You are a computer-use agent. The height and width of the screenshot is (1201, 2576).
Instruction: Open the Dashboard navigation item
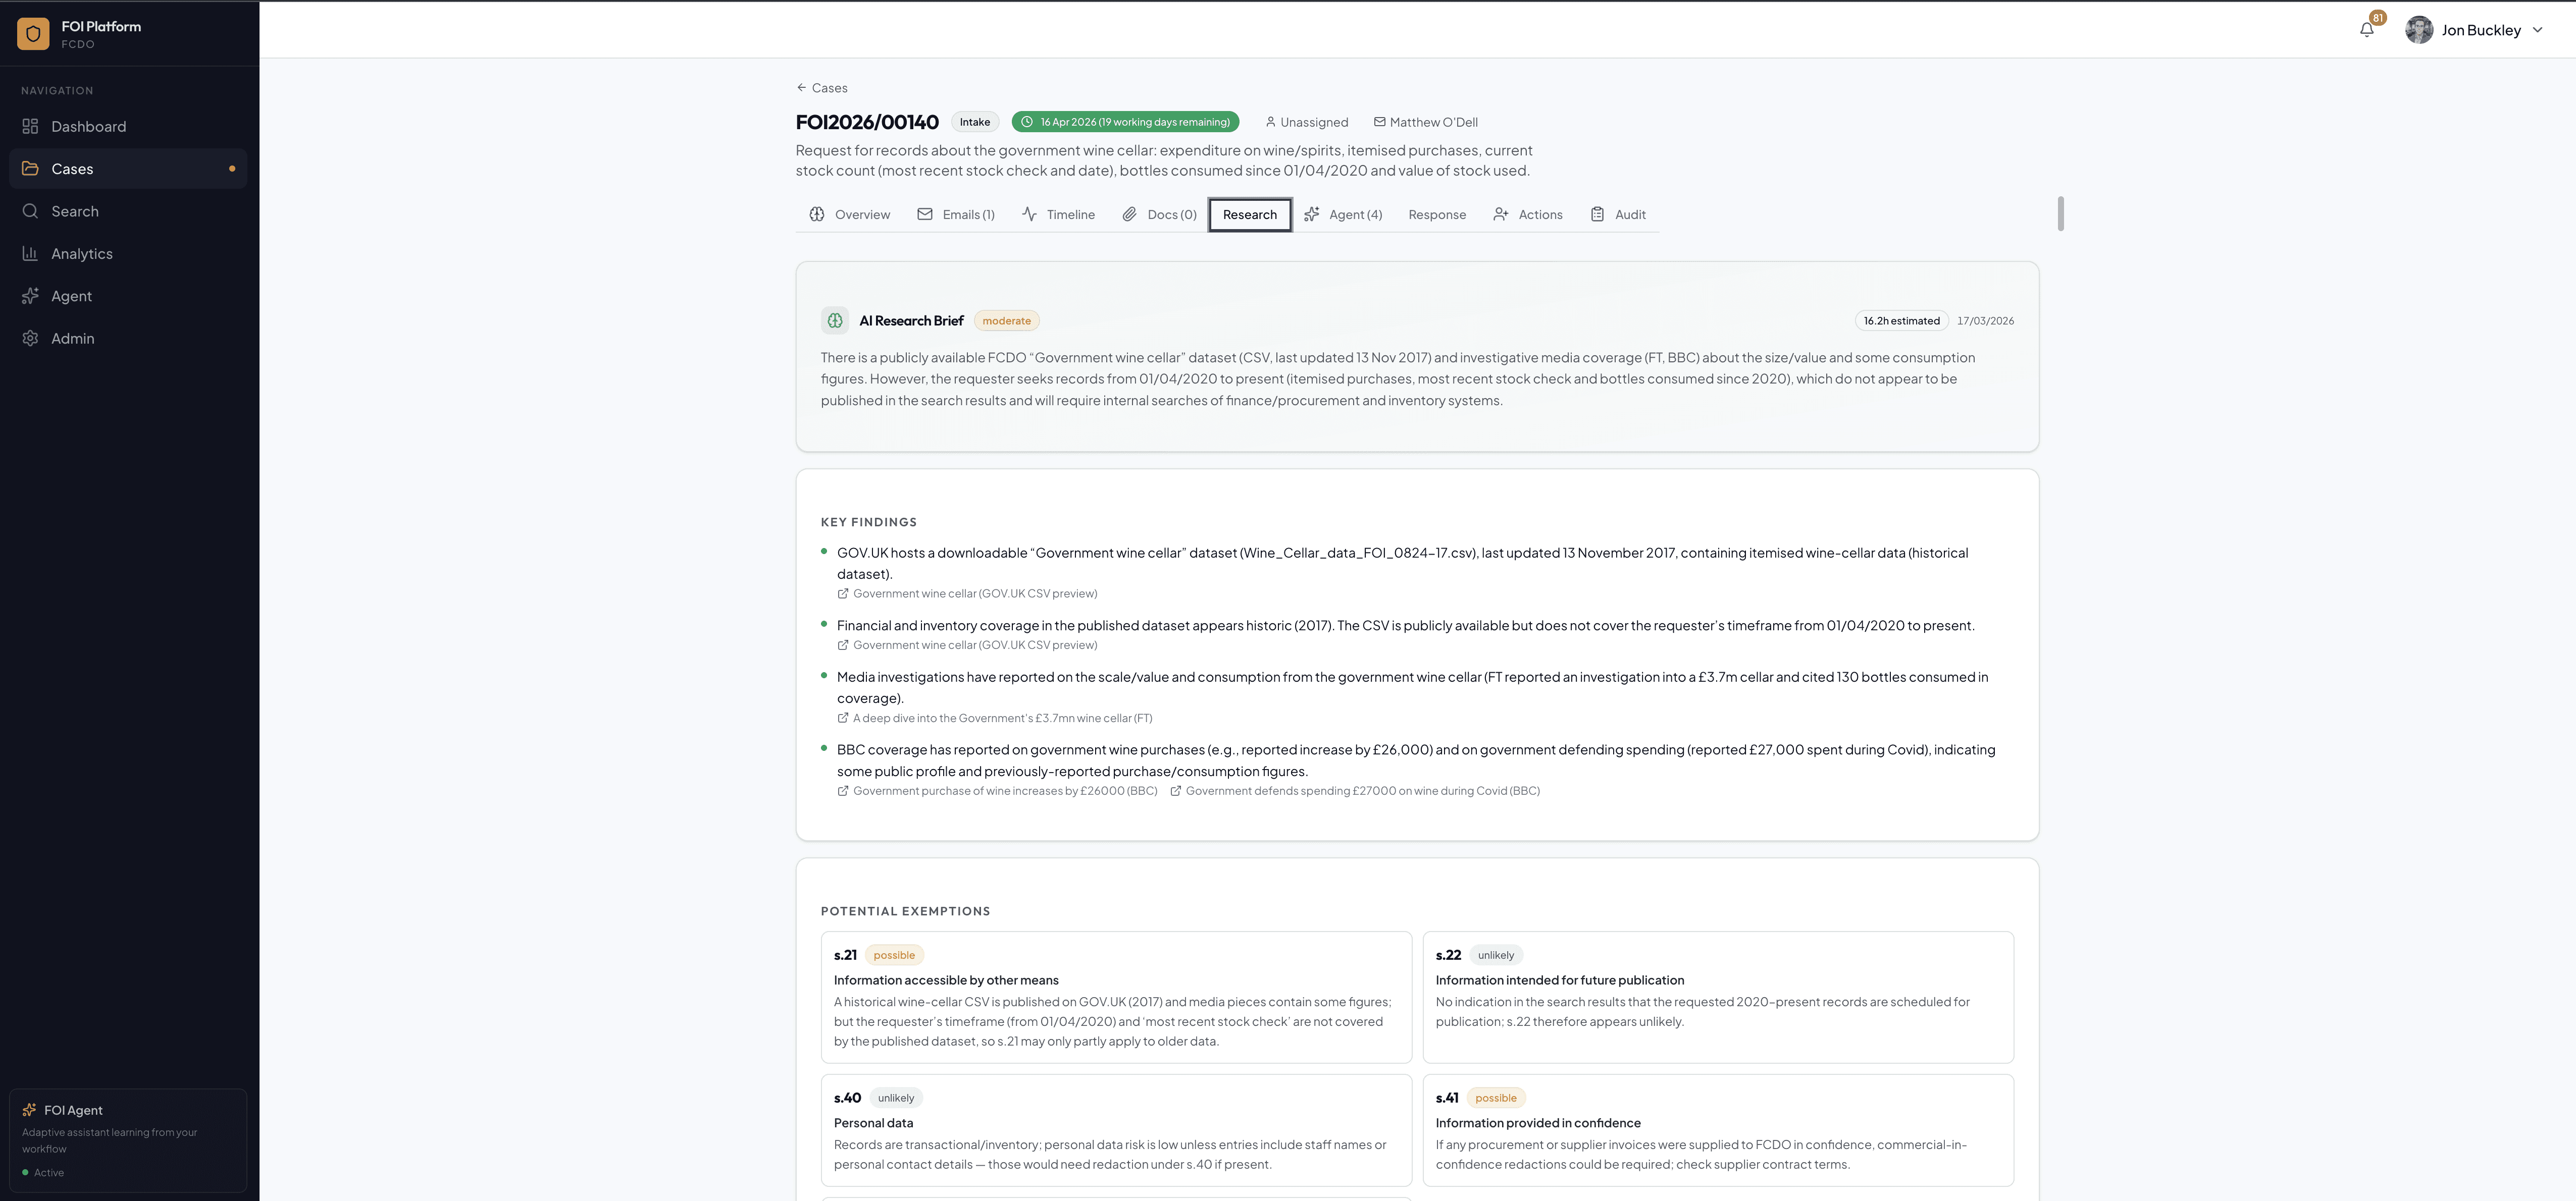coord(88,127)
